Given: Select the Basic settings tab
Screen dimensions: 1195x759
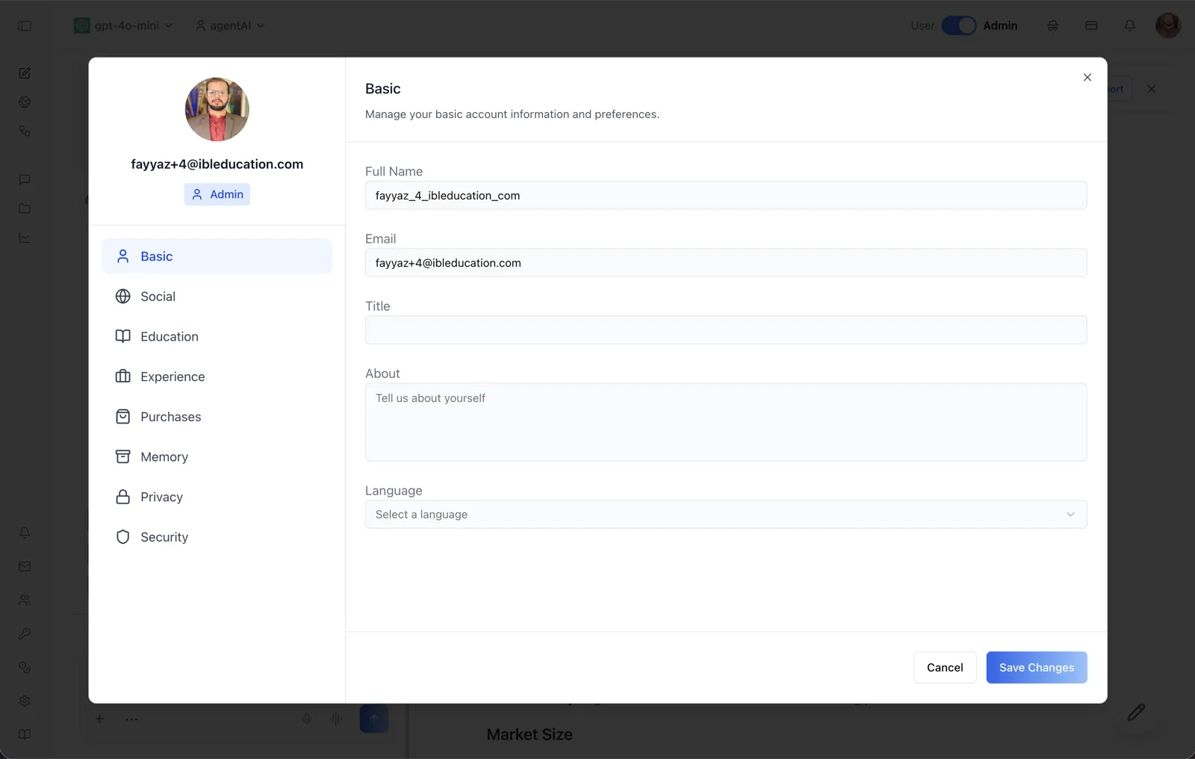Looking at the screenshot, I should [x=217, y=256].
